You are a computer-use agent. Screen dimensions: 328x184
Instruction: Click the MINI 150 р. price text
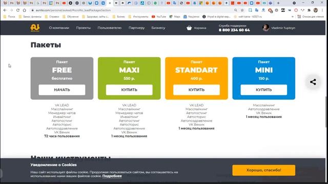point(264,78)
